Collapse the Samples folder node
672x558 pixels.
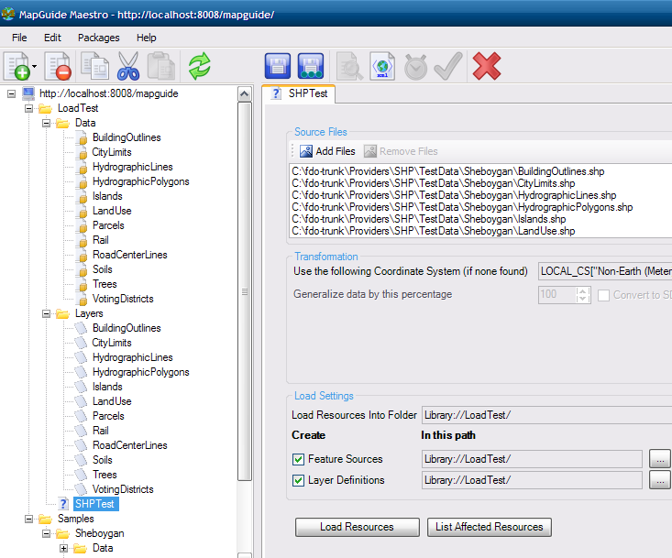tap(28, 519)
